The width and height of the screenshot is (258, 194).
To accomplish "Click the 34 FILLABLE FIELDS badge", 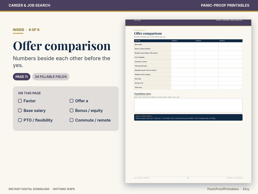I will coord(51,76).
